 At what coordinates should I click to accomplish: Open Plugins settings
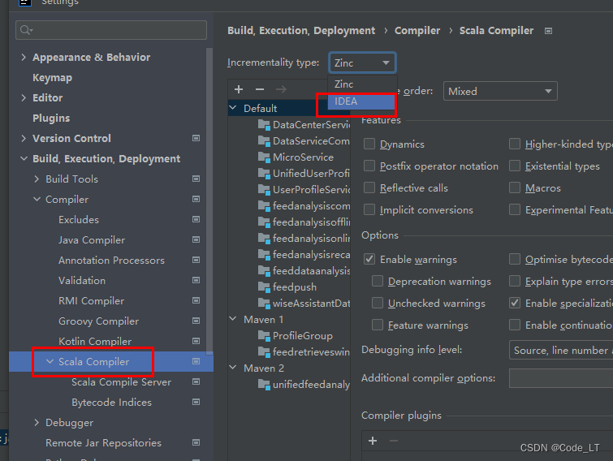(x=51, y=118)
